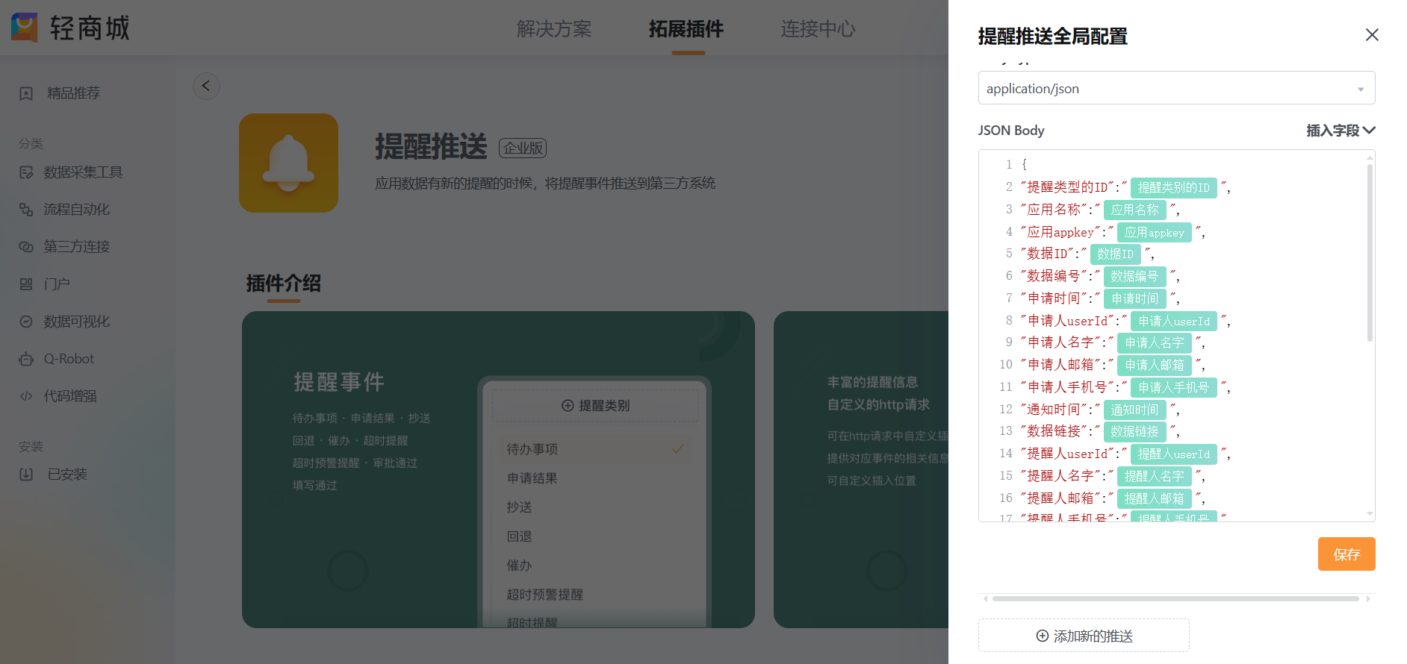1407x664 pixels.
Task: Open the 数据可视化 category
Action: 76,322
